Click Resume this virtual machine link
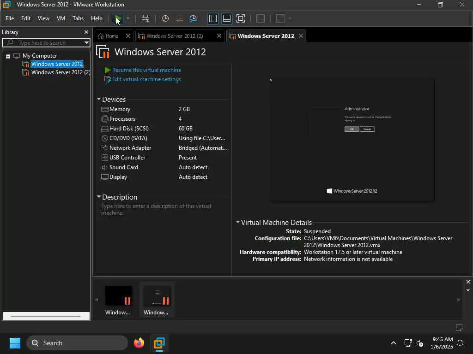The image size is (473, 354). [x=146, y=70]
